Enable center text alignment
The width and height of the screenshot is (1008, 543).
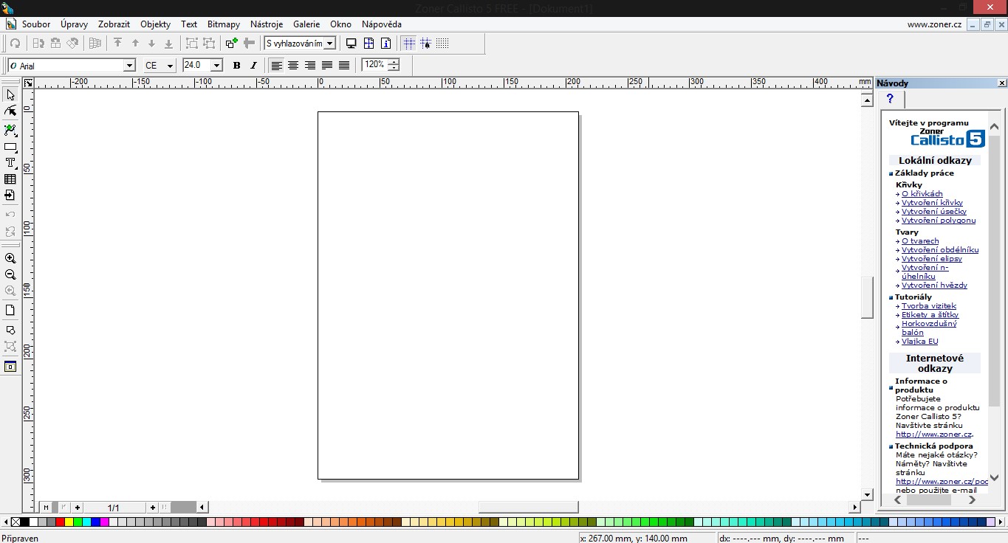[293, 66]
